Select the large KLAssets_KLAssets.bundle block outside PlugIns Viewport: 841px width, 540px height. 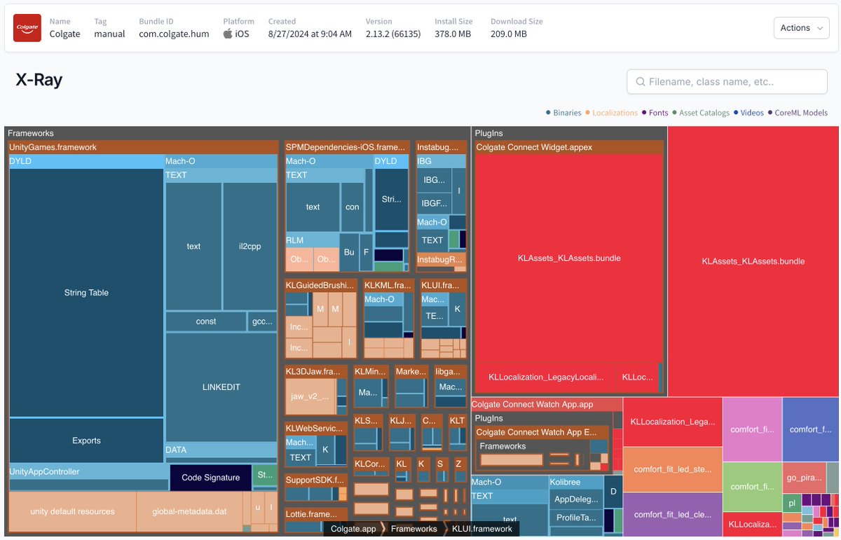click(753, 261)
